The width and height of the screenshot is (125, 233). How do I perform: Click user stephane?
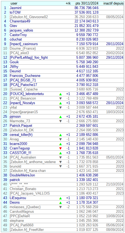coord(17,221)
